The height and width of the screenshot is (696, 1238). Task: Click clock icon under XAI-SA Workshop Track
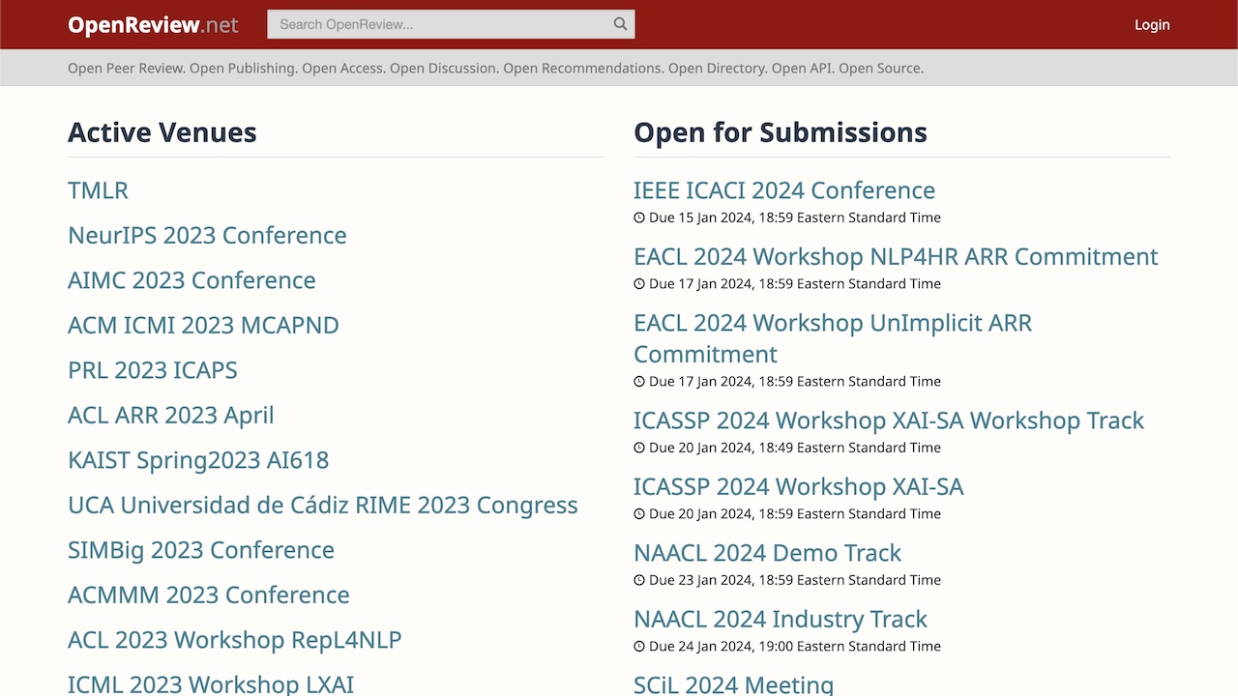(x=639, y=448)
